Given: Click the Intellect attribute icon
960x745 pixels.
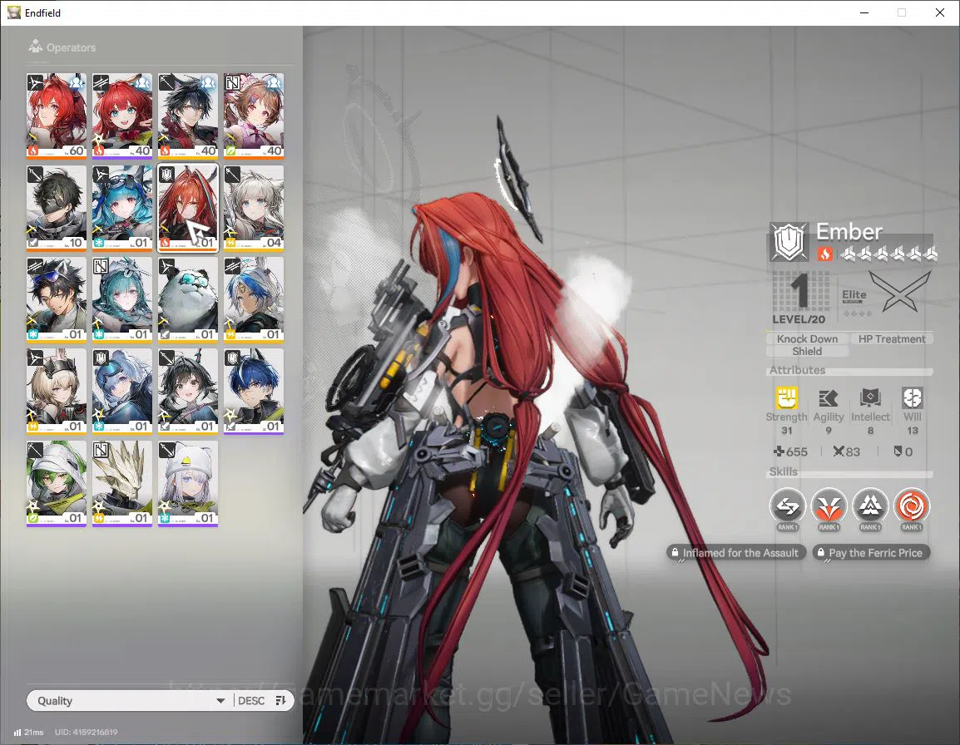Looking at the screenshot, I should coord(870,398).
